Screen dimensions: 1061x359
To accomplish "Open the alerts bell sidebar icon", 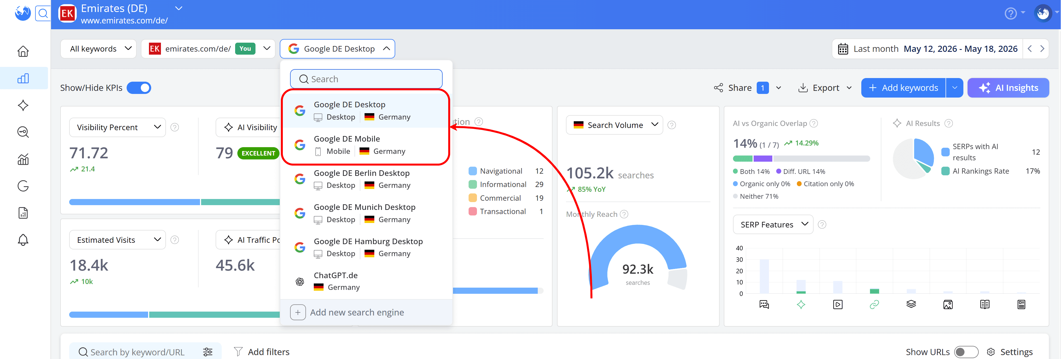I will [23, 240].
